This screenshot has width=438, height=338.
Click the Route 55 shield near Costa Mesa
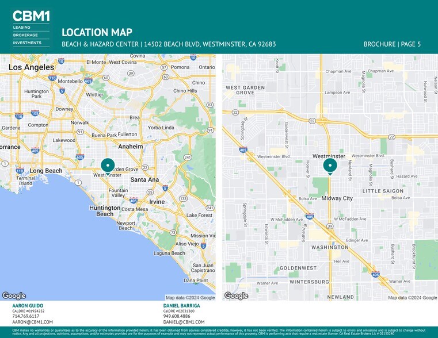pos(150,193)
